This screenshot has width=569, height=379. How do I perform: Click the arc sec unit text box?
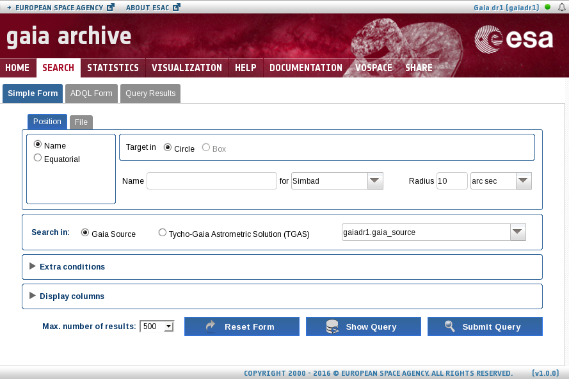coord(493,181)
